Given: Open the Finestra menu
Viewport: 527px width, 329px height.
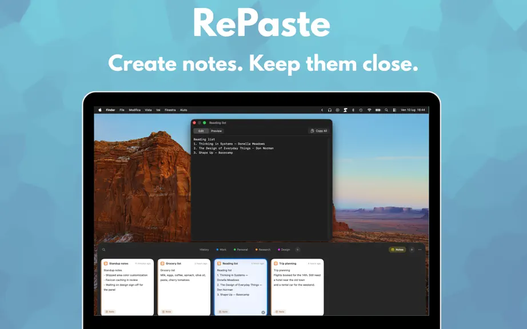Looking at the screenshot, I should (x=170, y=110).
